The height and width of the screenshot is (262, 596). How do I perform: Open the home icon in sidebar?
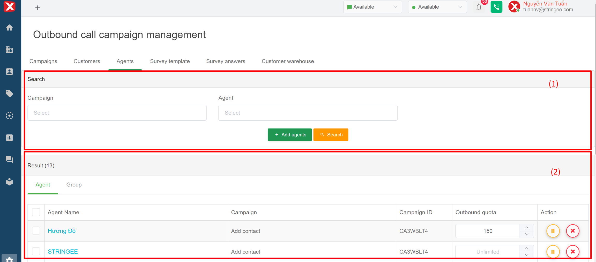(10, 27)
